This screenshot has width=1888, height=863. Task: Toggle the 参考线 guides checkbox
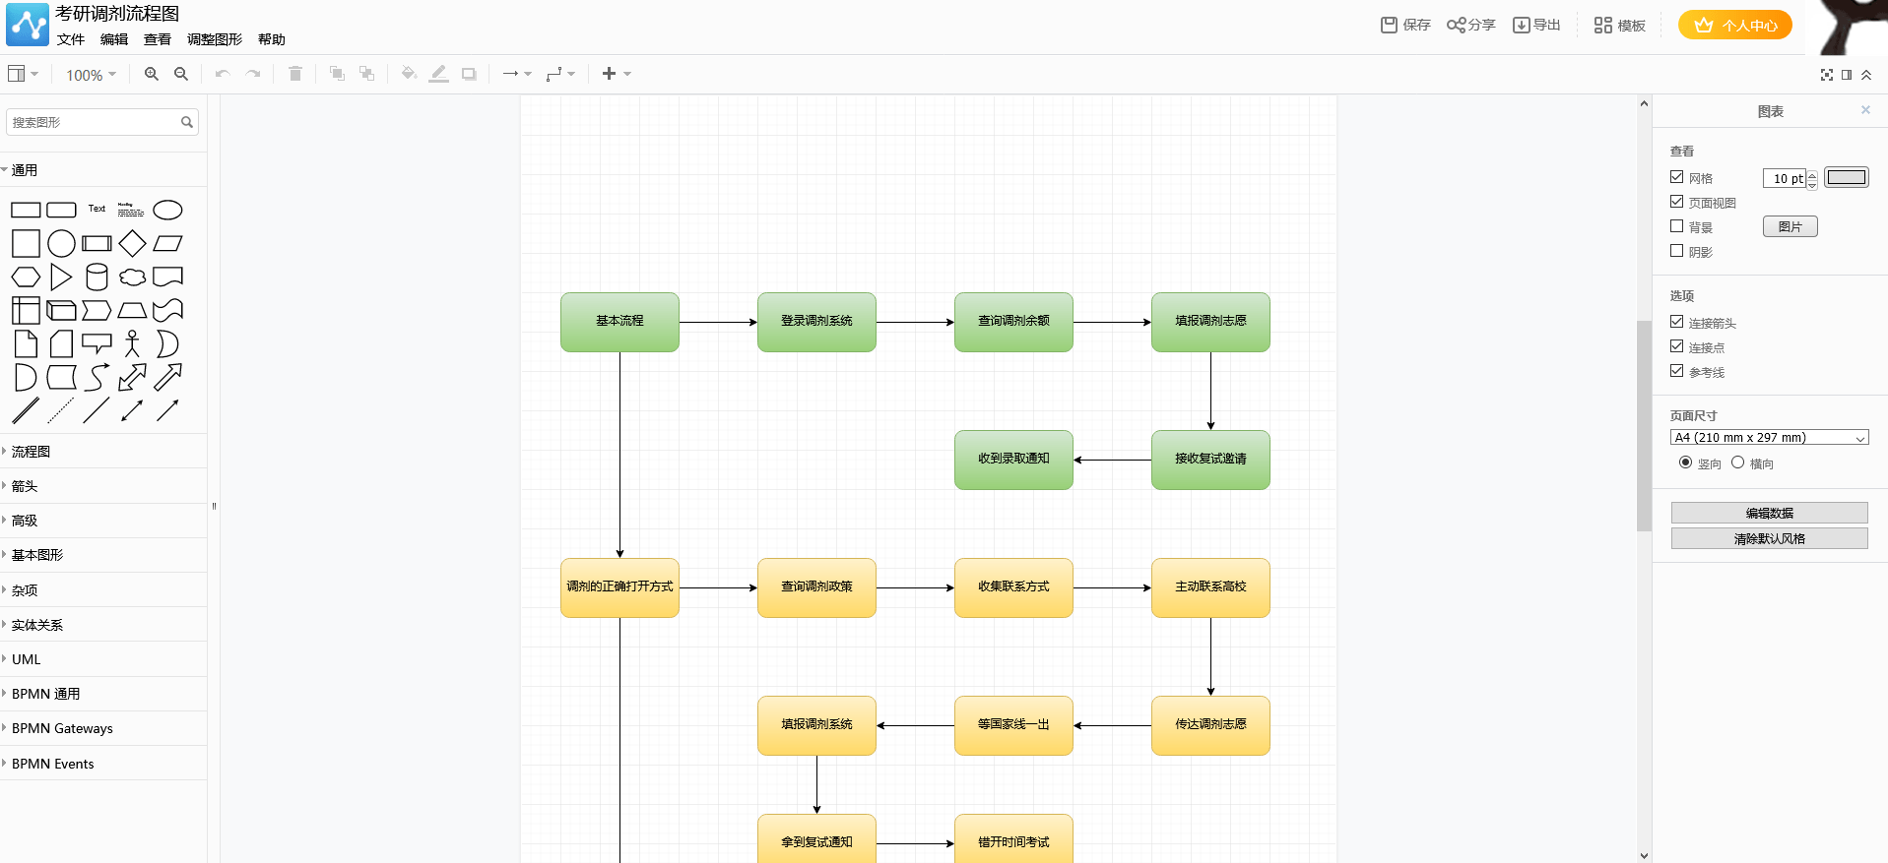pyautogui.click(x=1676, y=371)
